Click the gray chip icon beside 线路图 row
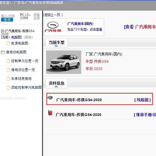Screen dimensions: 156x156 coord(50,98)
